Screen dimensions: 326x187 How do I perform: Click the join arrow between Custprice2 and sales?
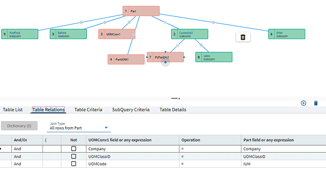[201, 45]
